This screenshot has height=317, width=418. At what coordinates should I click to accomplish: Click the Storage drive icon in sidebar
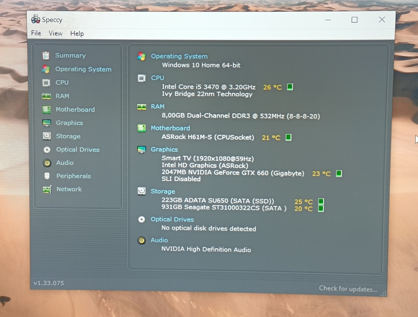[47, 136]
